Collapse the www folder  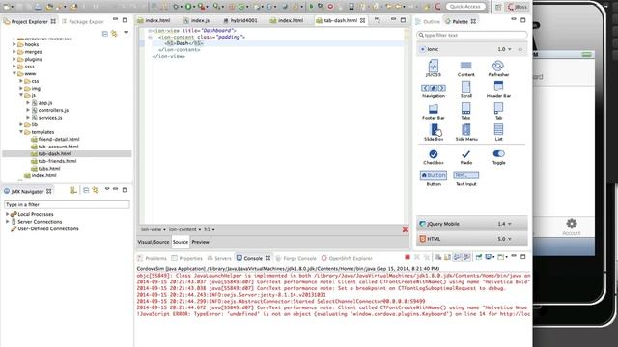pos(14,73)
